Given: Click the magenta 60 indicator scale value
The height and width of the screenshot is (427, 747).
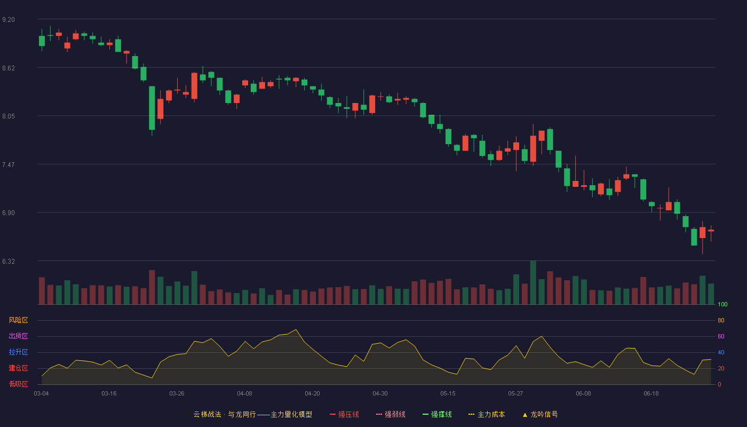Looking at the screenshot, I should coord(721,336).
